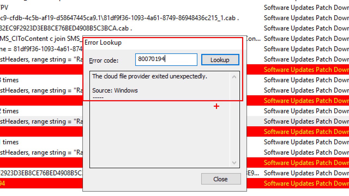This screenshot has height=196, width=349.
Task: Select the red row ending in 94
Action: coord(27,183)
